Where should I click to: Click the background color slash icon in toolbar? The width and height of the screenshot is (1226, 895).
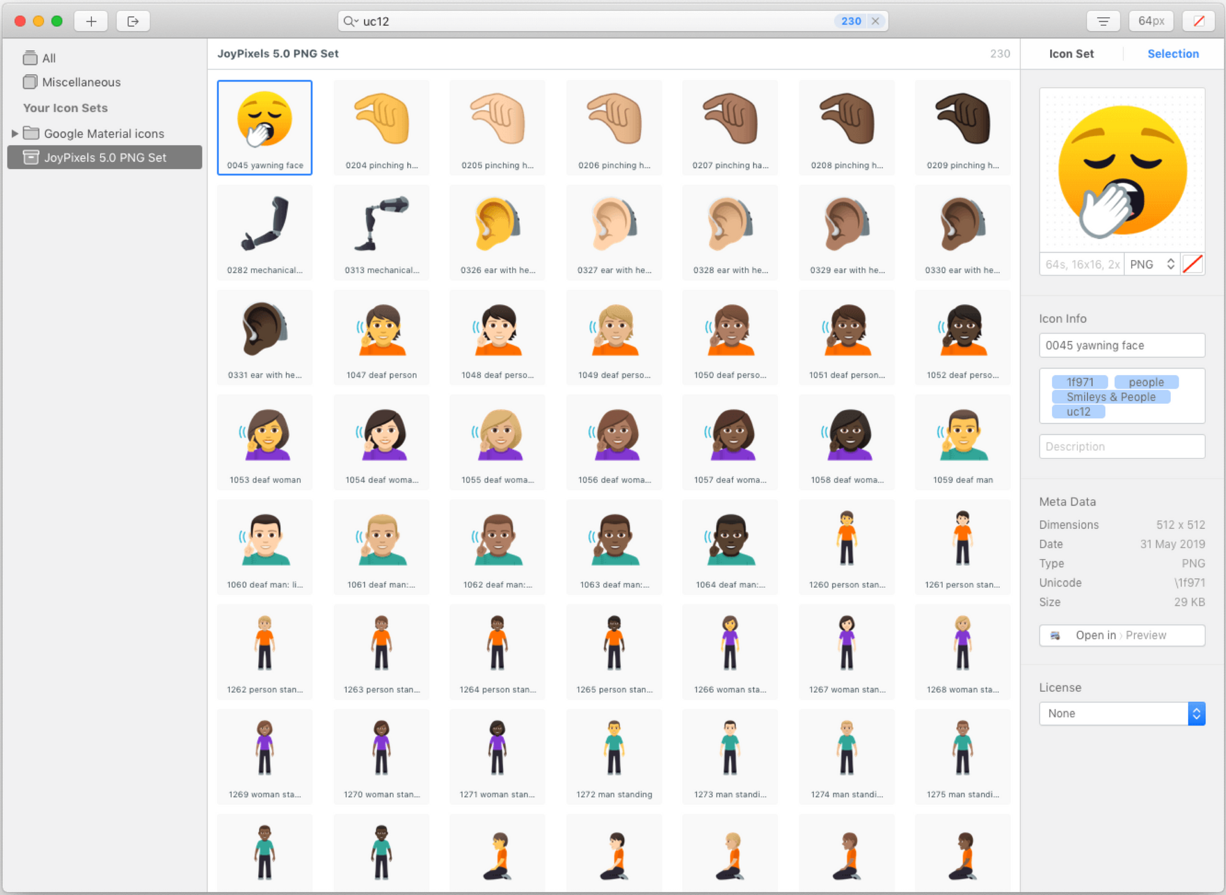click(x=1199, y=21)
